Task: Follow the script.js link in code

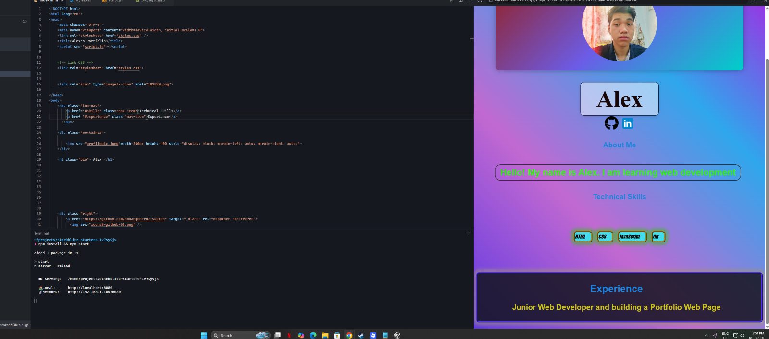Action: click(x=94, y=47)
